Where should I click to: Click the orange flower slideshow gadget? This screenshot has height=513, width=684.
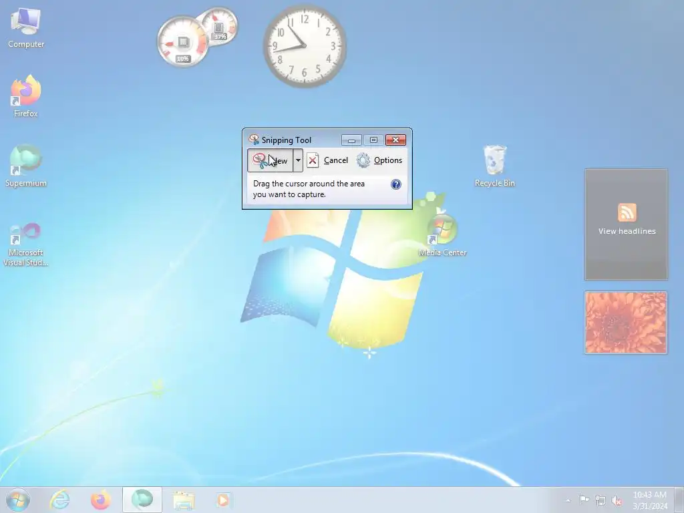626,323
